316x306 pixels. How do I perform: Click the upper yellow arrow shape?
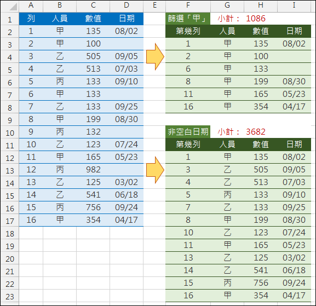click(x=155, y=56)
